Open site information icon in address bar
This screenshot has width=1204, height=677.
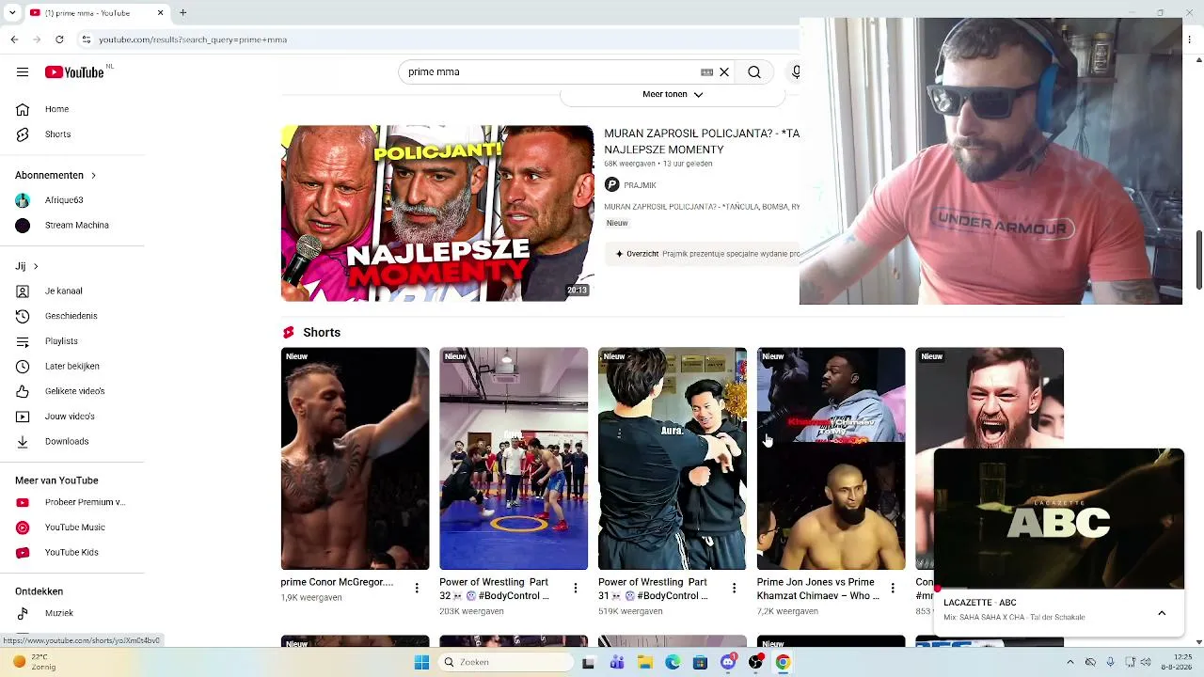[x=87, y=39]
